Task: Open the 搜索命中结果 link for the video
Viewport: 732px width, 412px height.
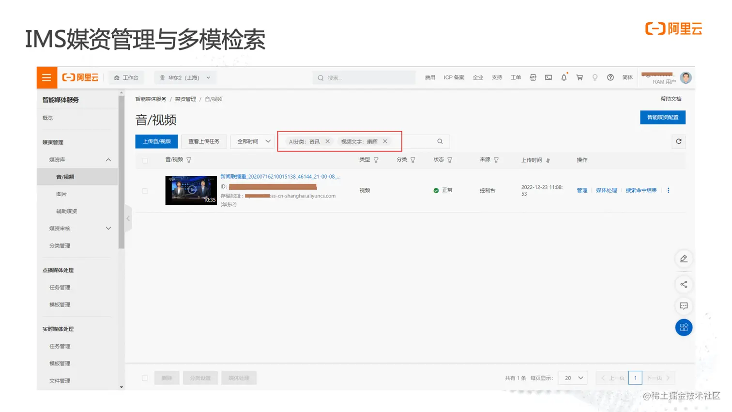Action: point(640,190)
